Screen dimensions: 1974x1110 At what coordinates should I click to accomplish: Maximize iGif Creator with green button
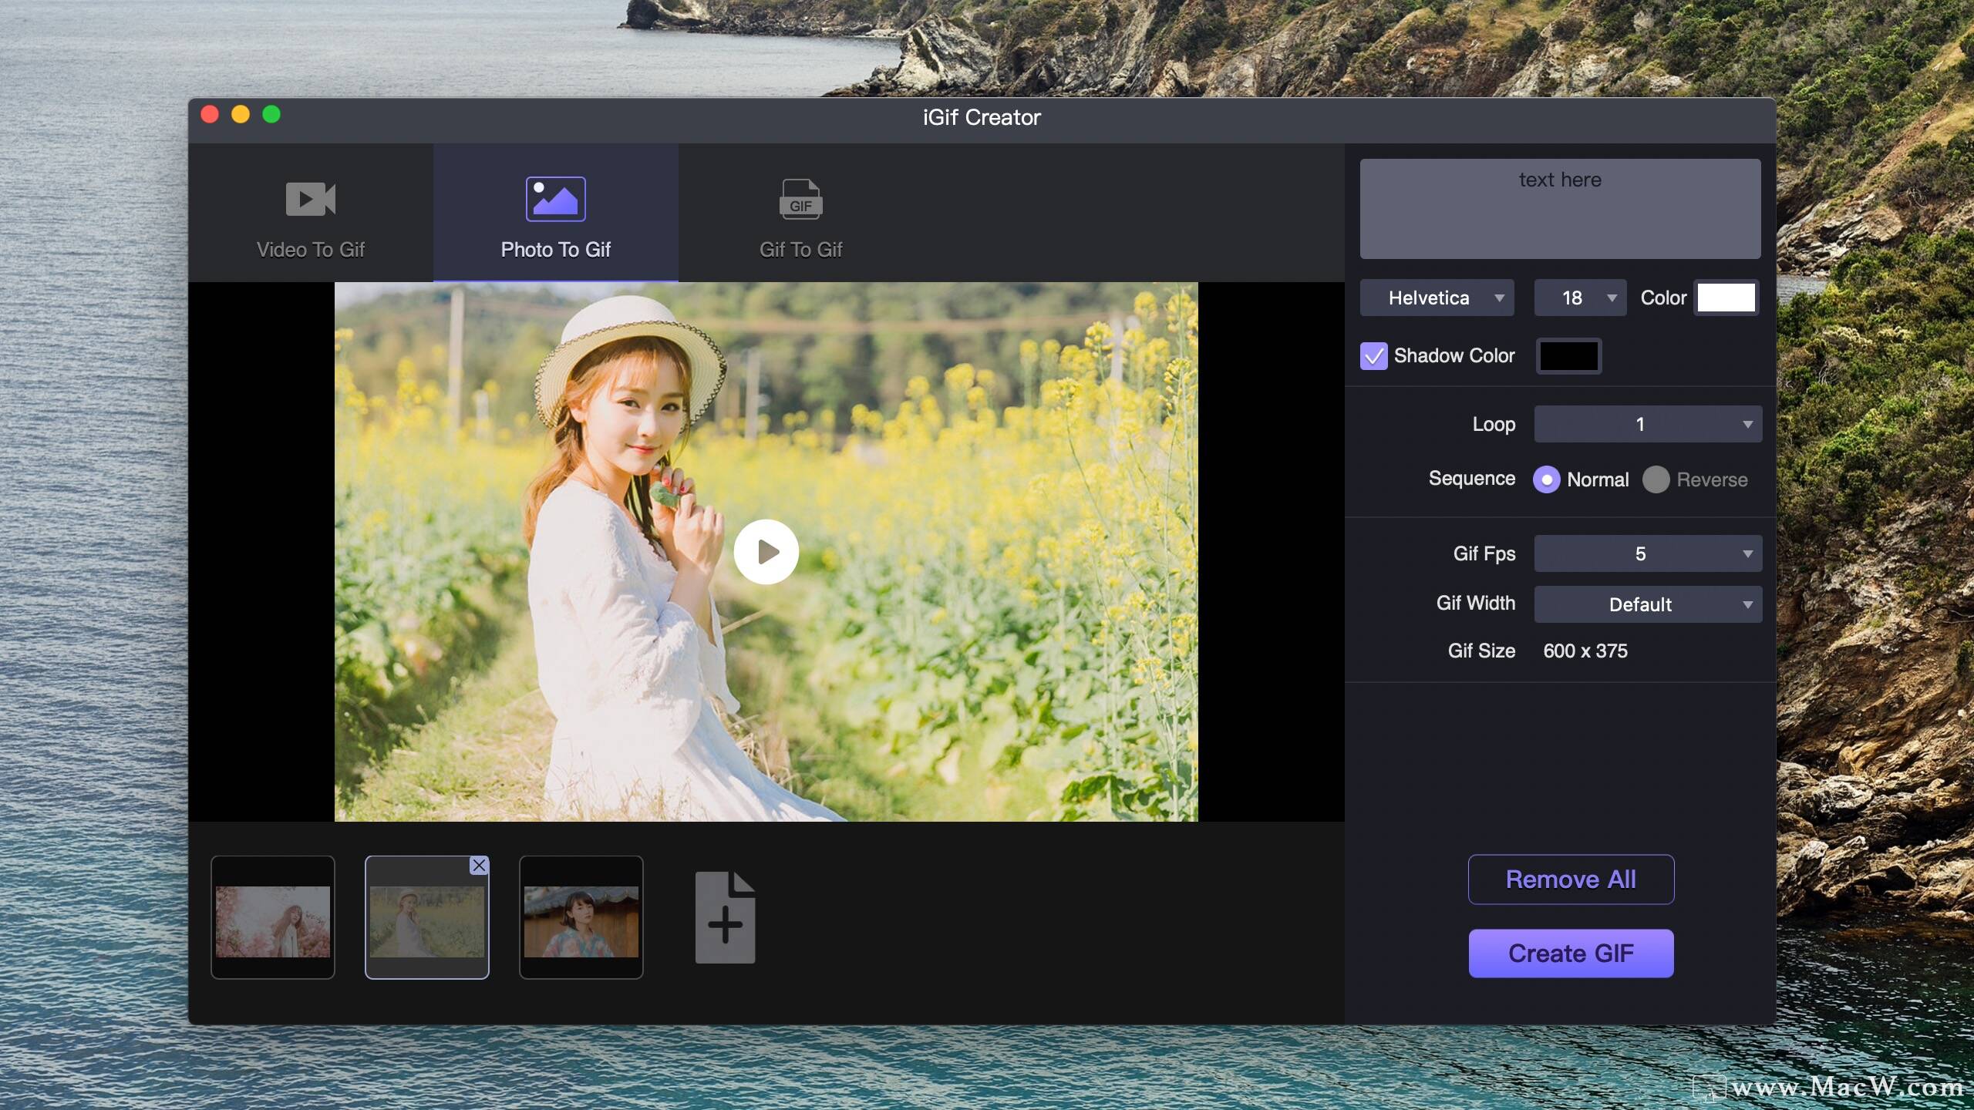(271, 115)
